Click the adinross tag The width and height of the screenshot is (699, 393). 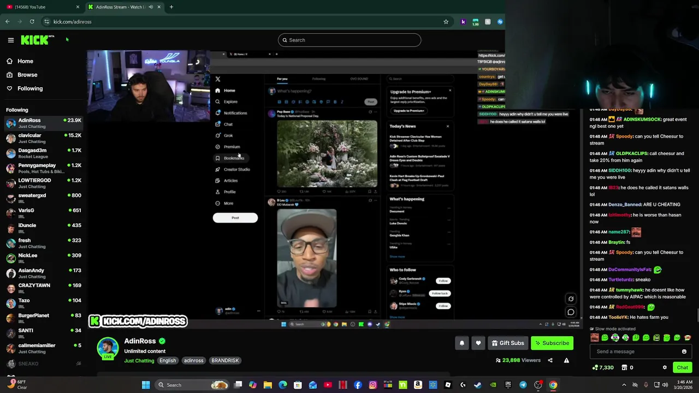193,360
